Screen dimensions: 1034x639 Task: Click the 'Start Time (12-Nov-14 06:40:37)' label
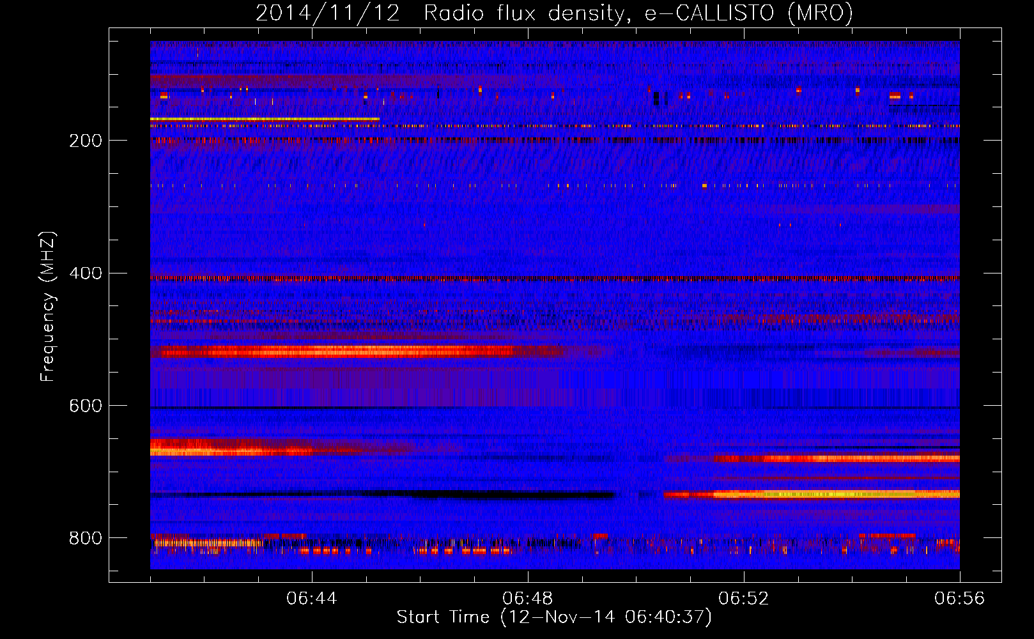[554, 617]
